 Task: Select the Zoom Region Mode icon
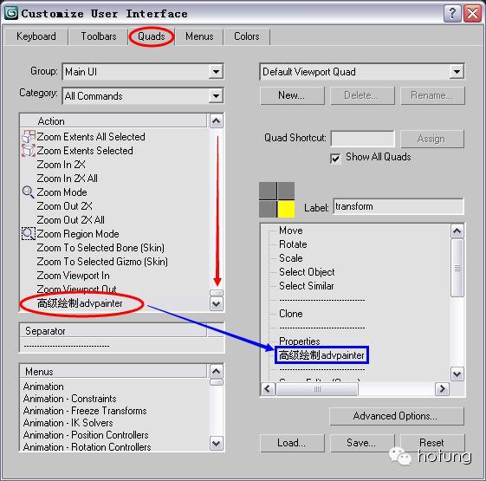pyautogui.click(x=29, y=234)
